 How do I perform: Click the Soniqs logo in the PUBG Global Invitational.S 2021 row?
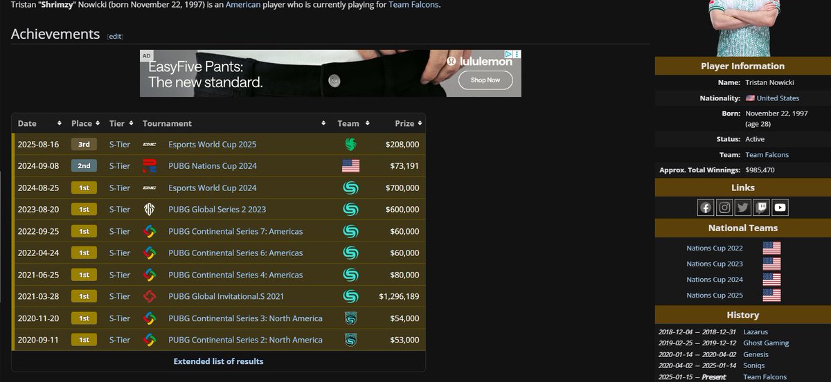click(351, 296)
